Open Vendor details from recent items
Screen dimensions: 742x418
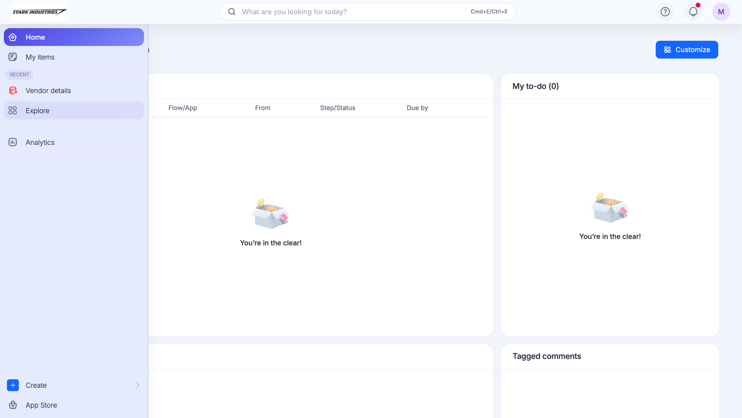pos(74,91)
